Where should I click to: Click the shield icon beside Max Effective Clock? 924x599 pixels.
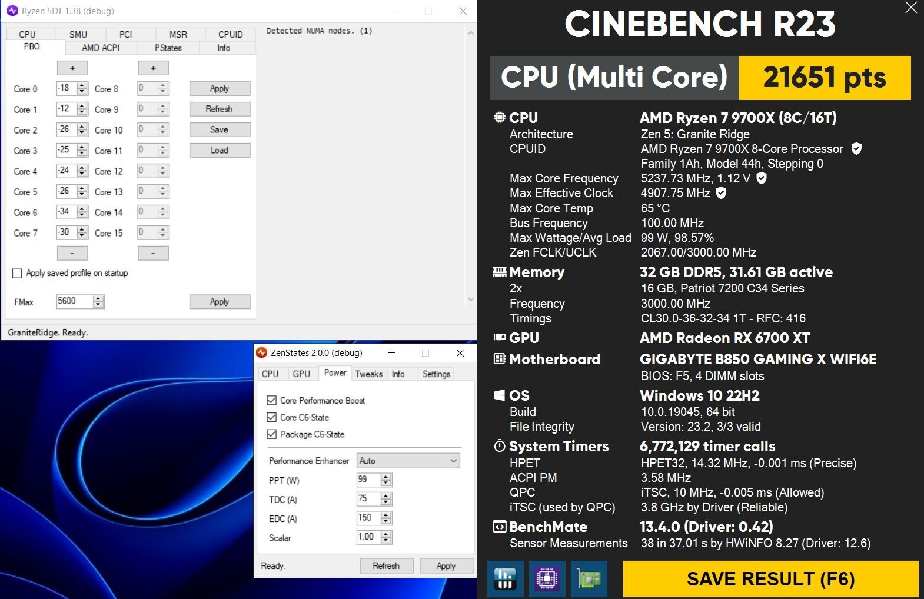(722, 193)
